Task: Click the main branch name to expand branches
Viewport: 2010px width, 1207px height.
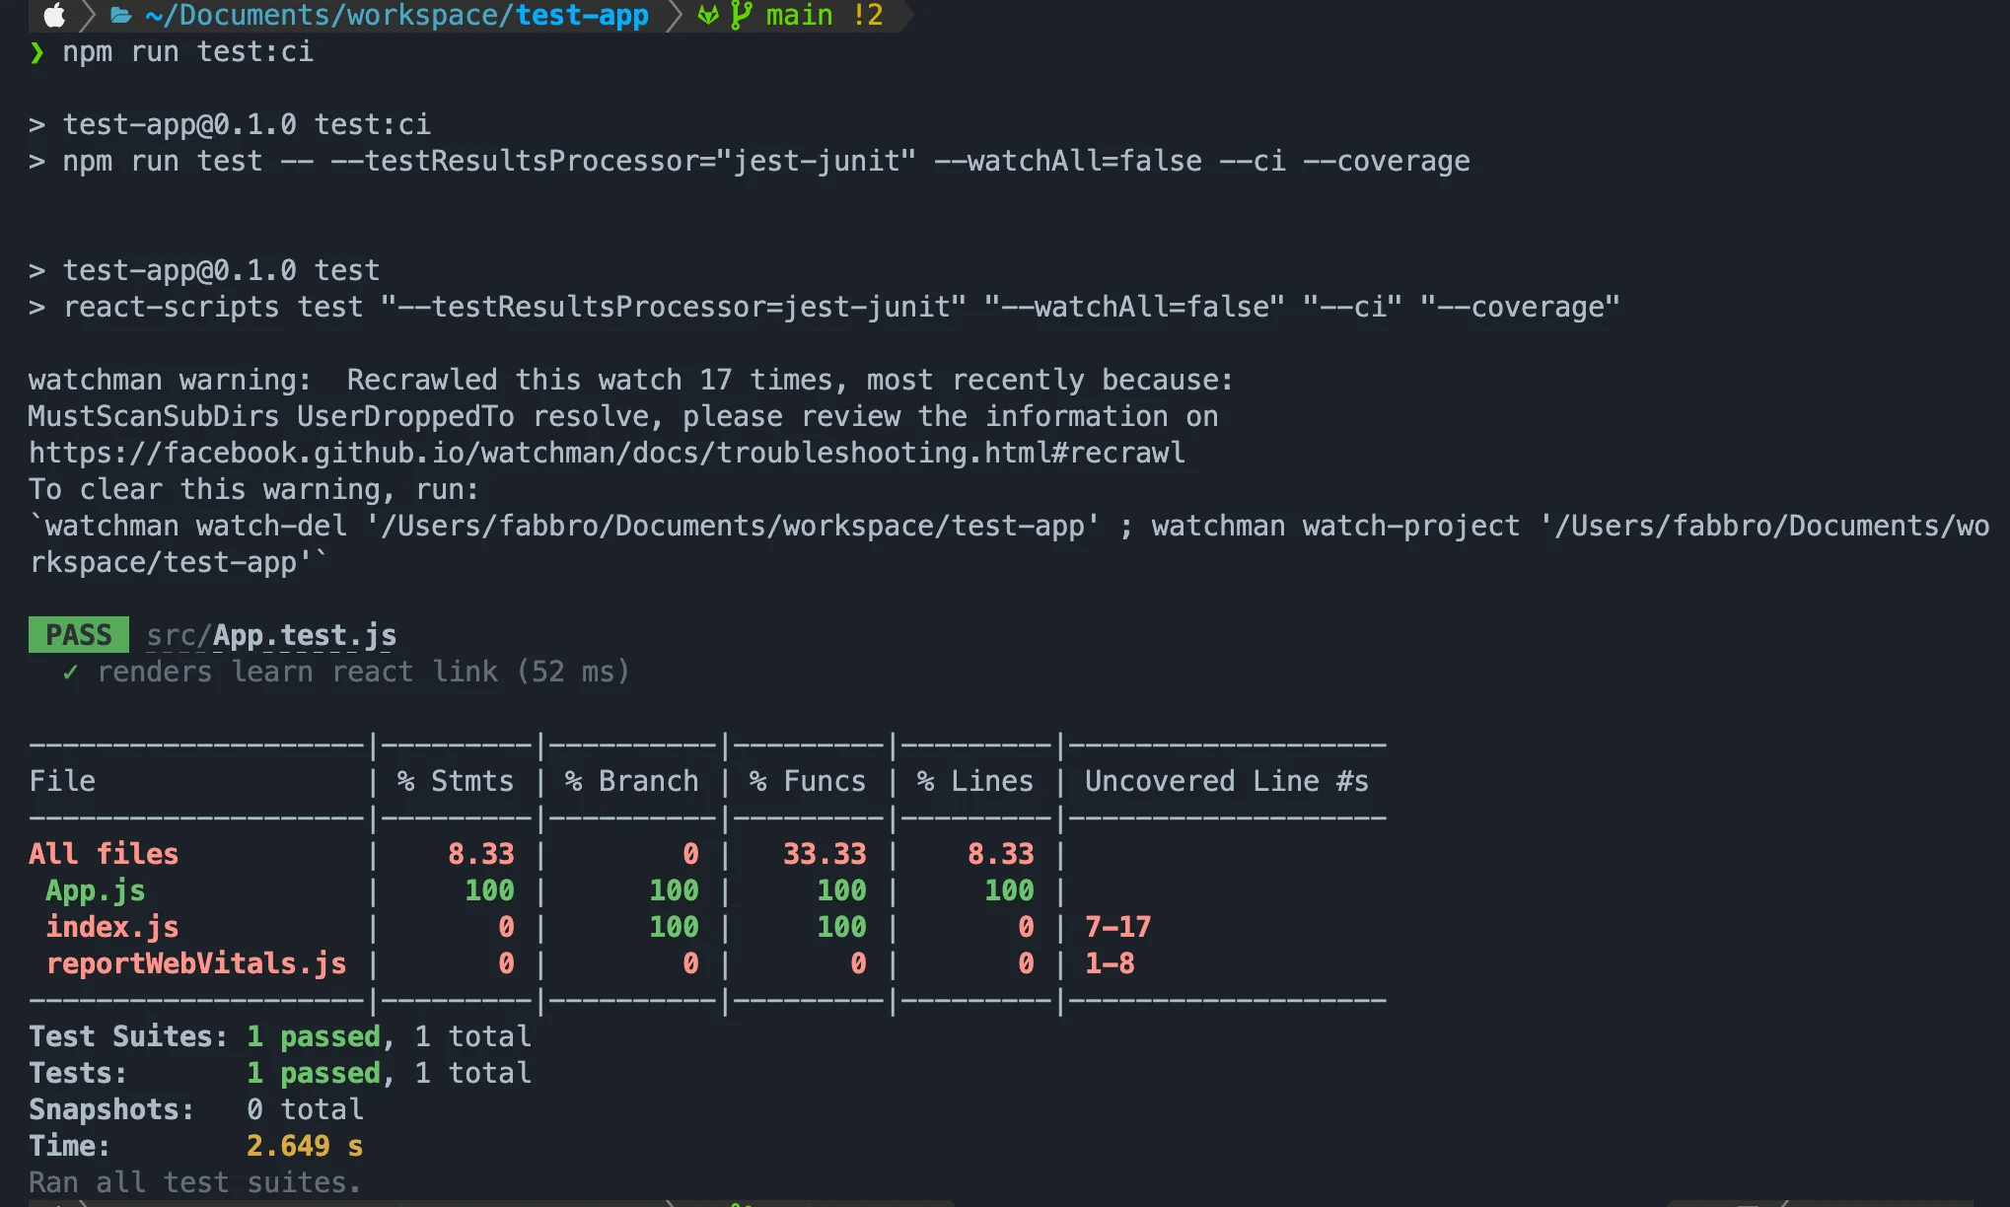Action: click(x=798, y=15)
